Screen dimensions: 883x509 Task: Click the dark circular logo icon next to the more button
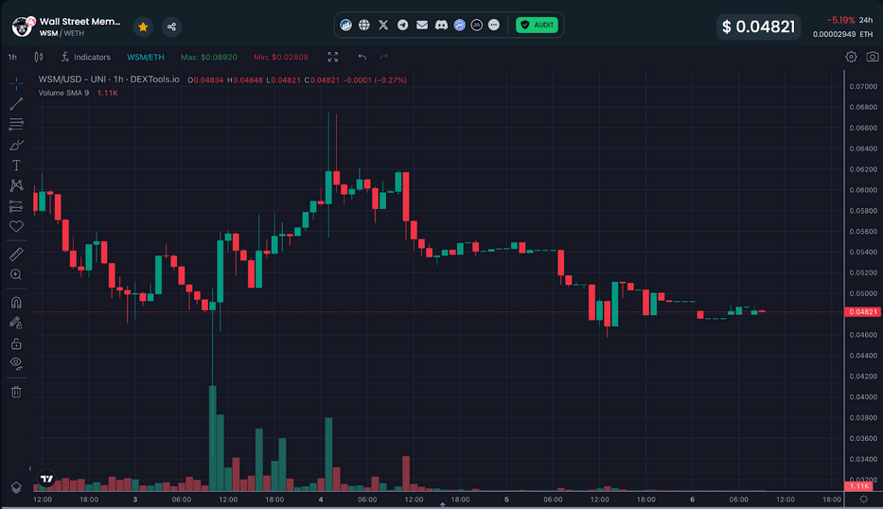tap(476, 25)
